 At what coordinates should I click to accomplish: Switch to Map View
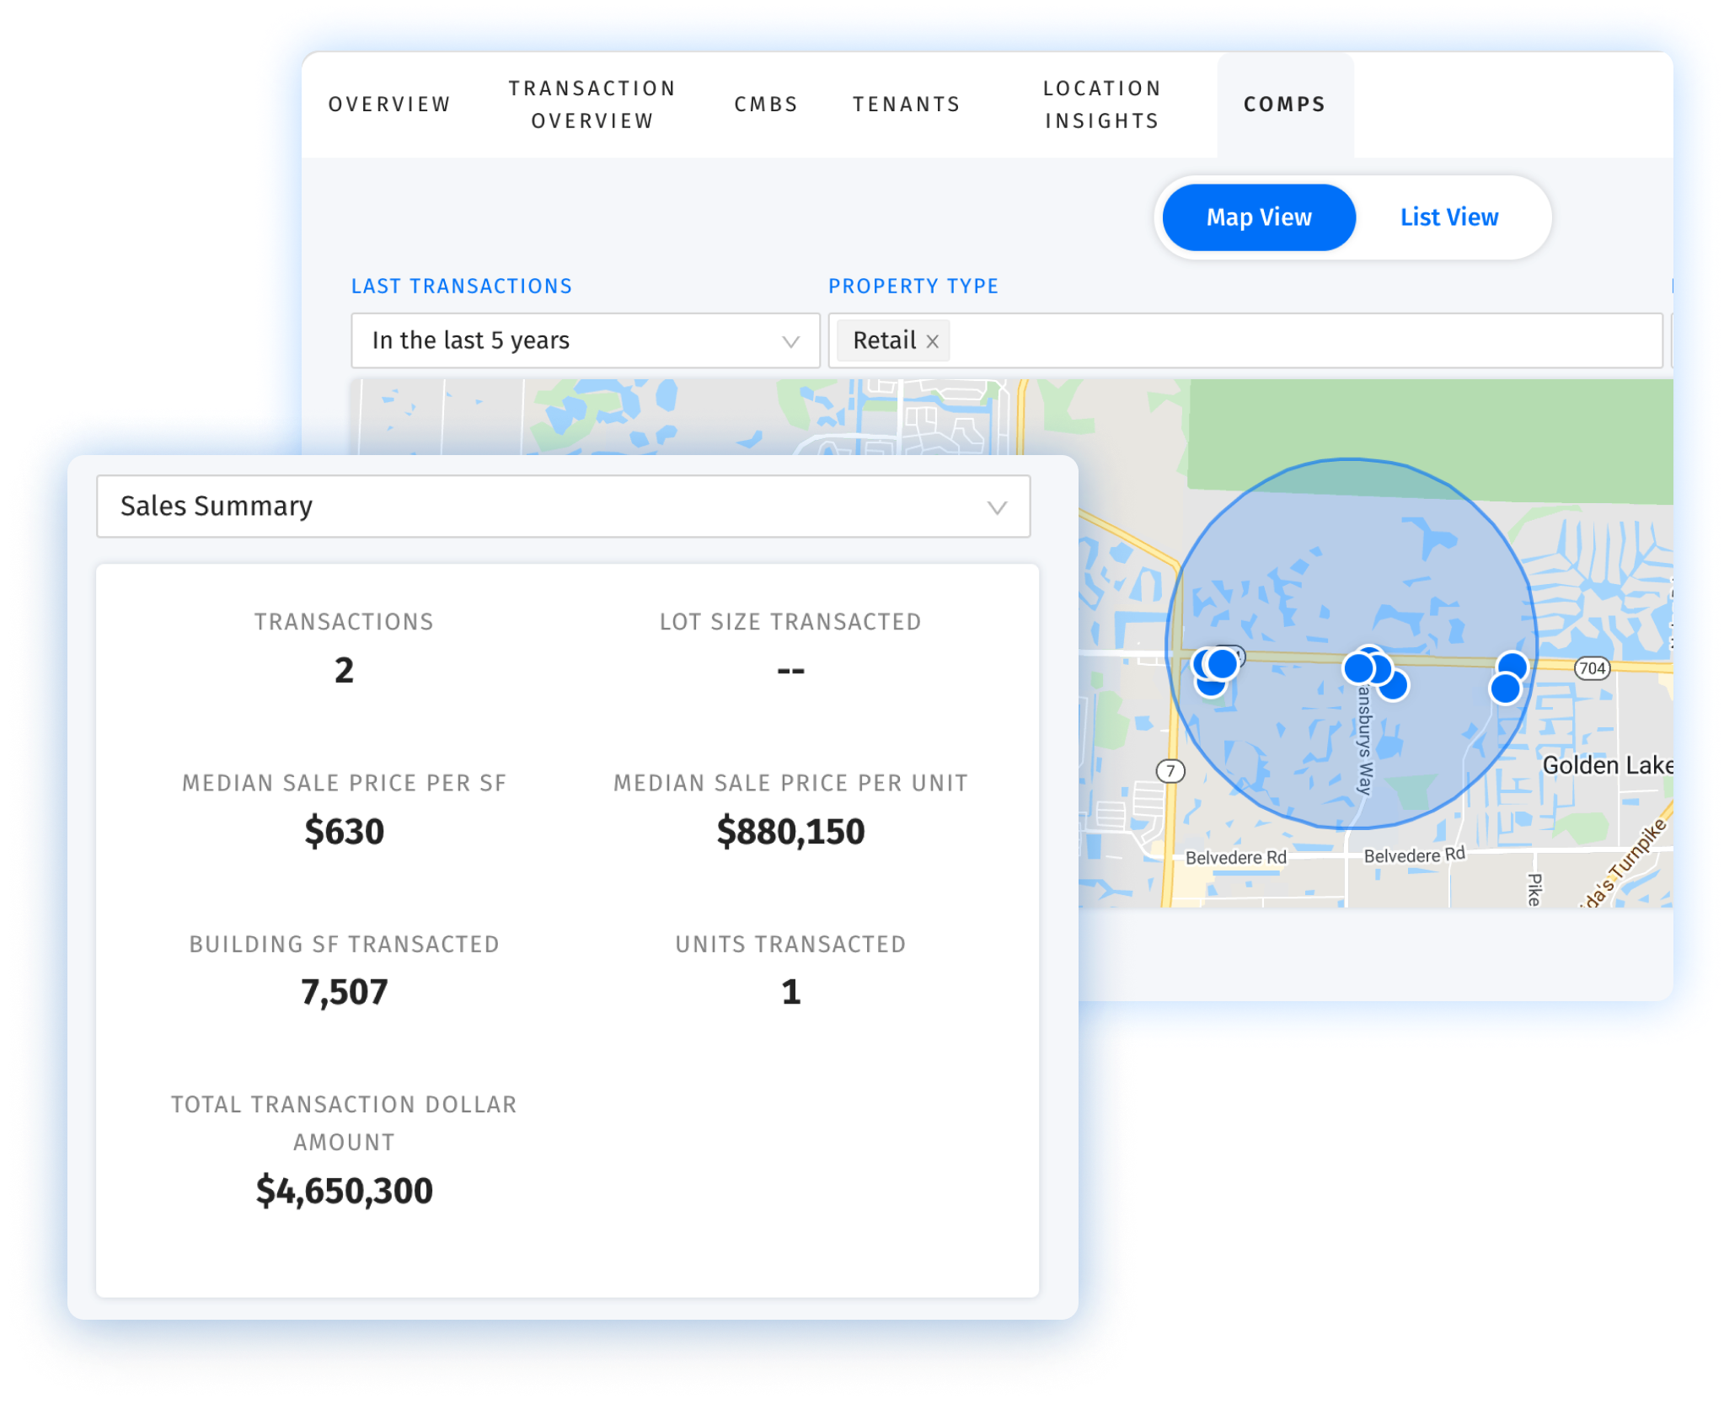(1258, 217)
